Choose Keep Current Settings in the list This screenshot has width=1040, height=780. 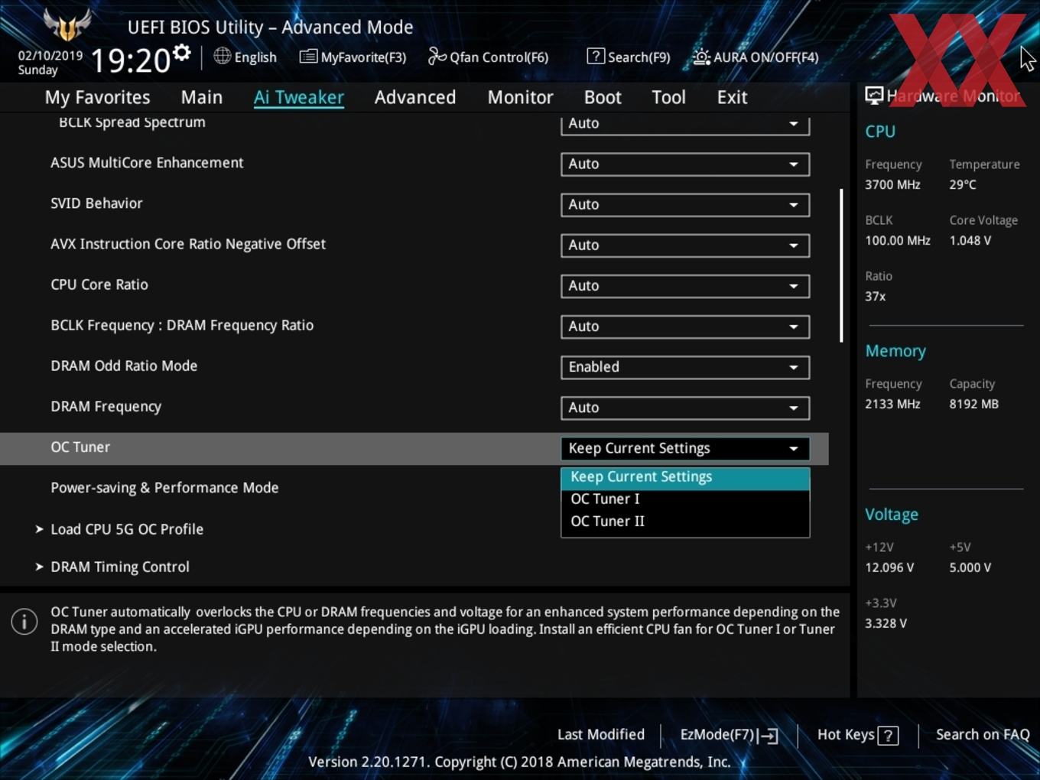pyautogui.click(x=685, y=477)
